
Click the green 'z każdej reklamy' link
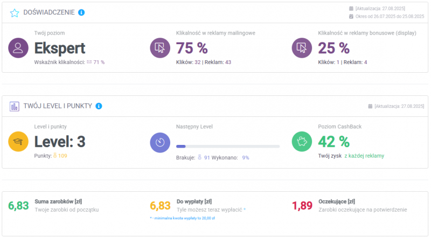tap(364, 156)
